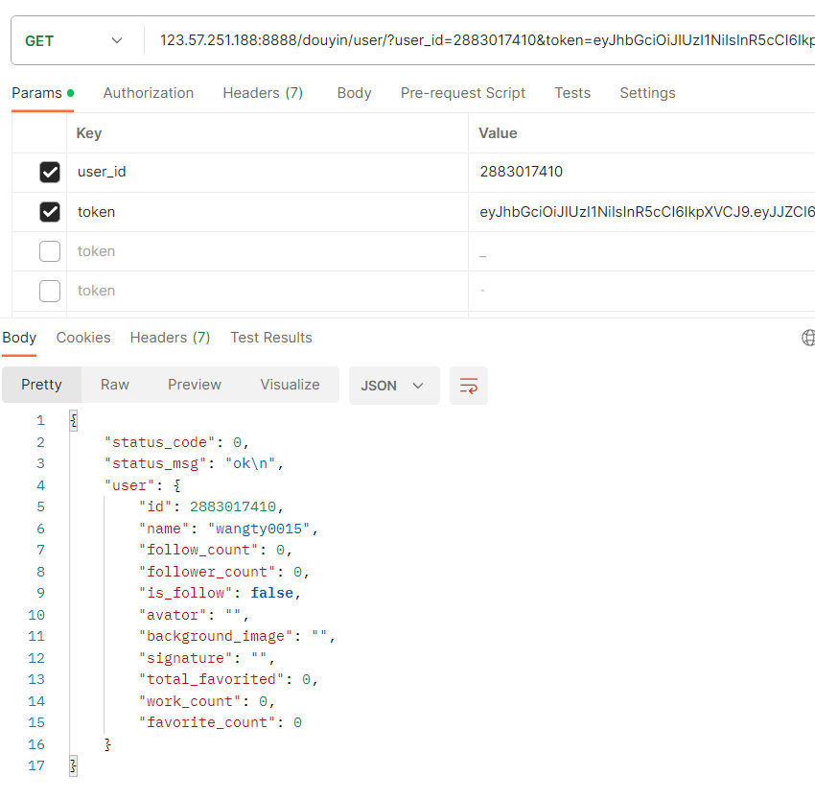
Task: Open the Test Results tab
Action: (270, 338)
